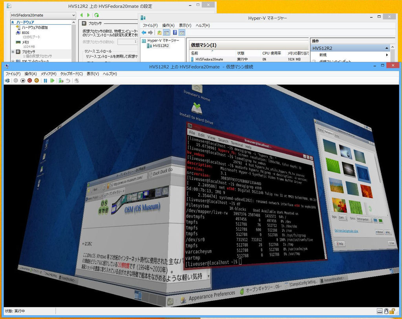Open 操作(A) menu in Hyper-V Manager

point(168,26)
